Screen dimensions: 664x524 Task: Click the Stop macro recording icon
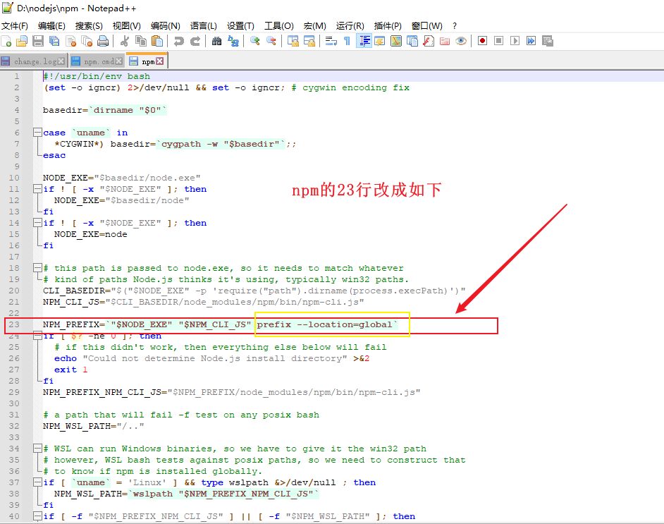[x=499, y=41]
